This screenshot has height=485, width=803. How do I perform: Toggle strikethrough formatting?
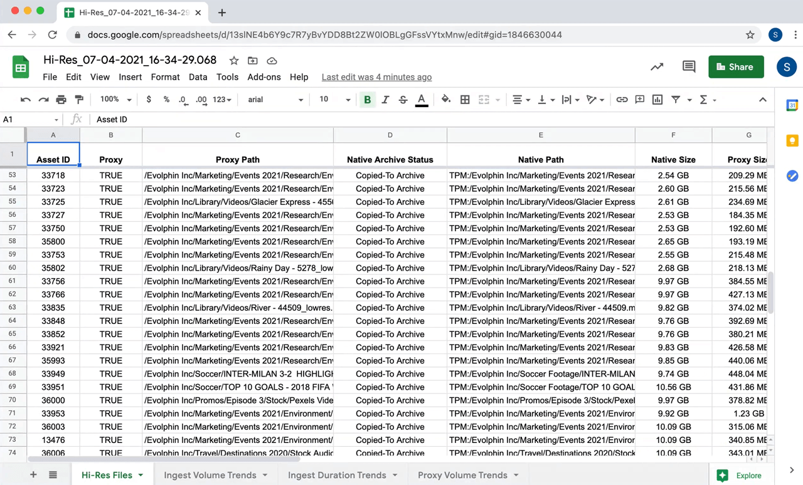point(403,100)
